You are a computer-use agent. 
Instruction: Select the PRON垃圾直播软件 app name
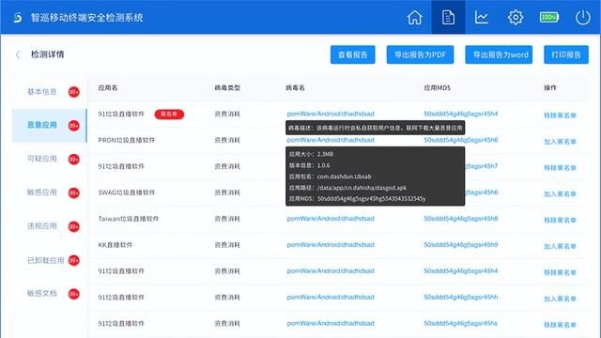click(127, 140)
